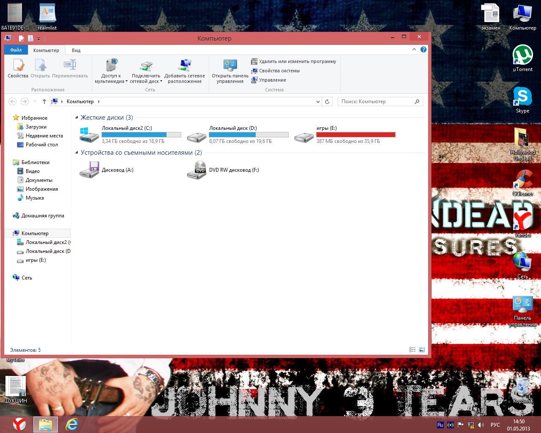Open Панель управления desktop icon
This screenshot has width=541, height=433.
click(x=522, y=311)
